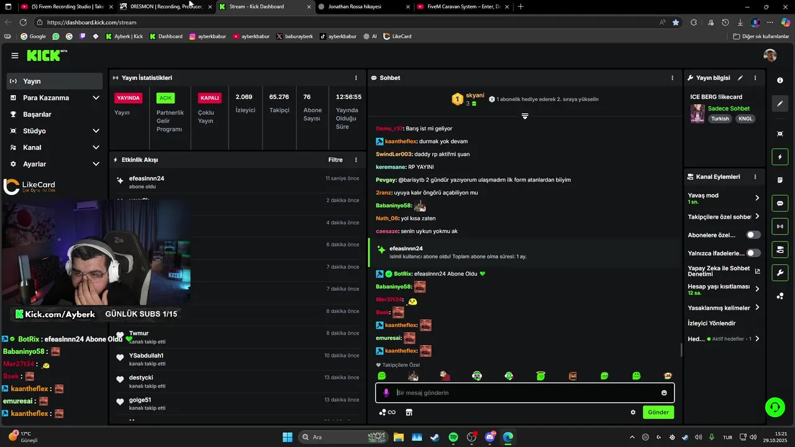Image resolution: width=795 pixels, height=447 pixels.
Task: Click İzleyici Yönlendir option
Action: coord(712,323)
